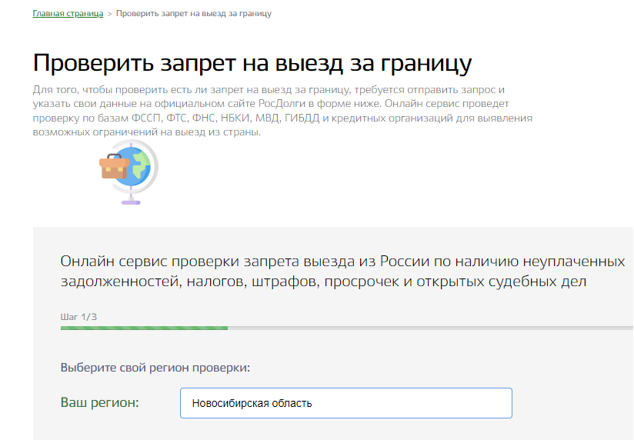
Task: Click the main page heading
Action: pyautogui.click(x=252, y=63)
